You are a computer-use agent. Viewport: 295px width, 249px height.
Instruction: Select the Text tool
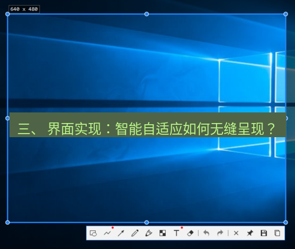click(x=176, y=233)
